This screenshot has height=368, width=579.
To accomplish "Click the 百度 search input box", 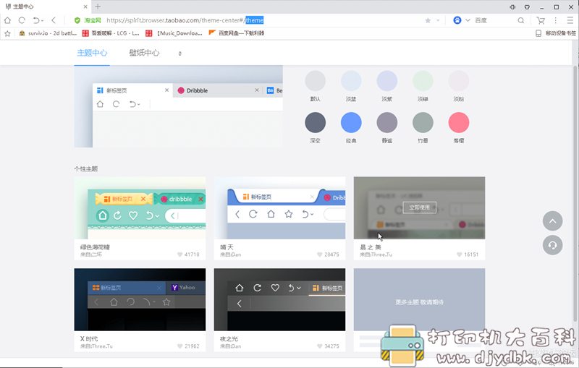I will point(495,20).
